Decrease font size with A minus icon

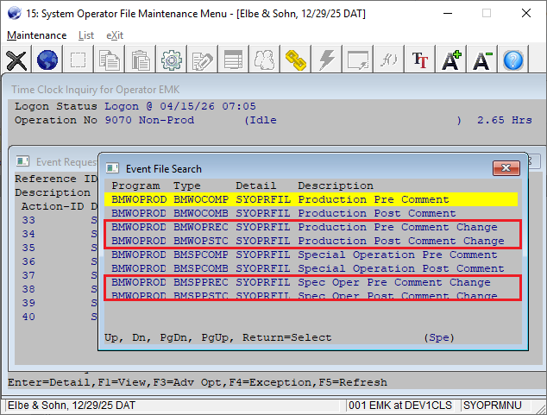(482, 60)
